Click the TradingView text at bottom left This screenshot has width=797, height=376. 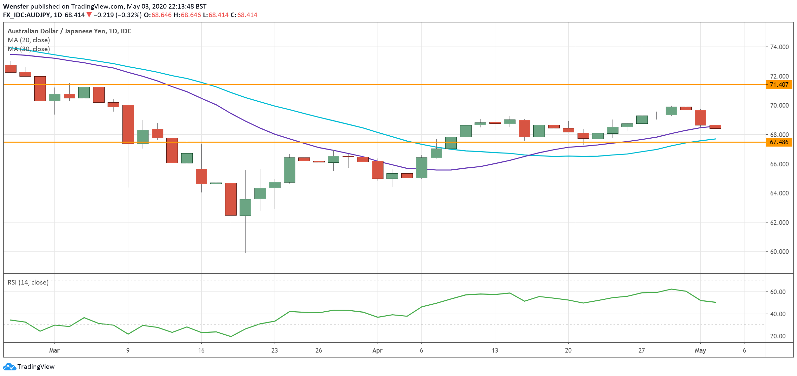[36, 367]
